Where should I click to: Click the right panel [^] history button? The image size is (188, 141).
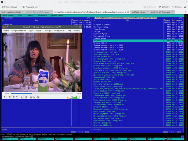pos(180,18)
